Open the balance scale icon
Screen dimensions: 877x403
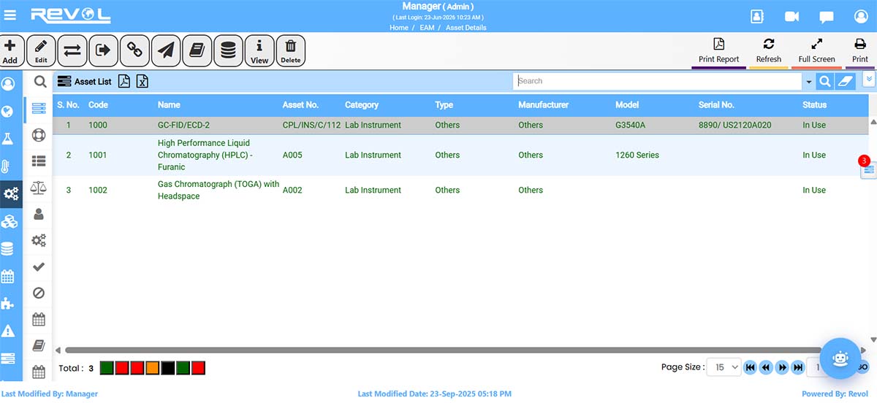coord(39,188)
